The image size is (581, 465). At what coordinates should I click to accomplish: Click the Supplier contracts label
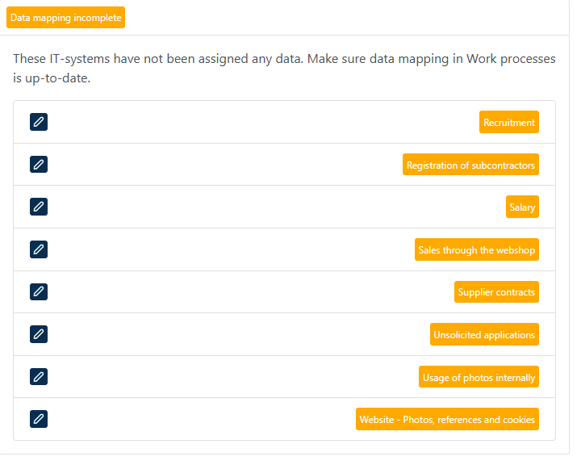[496, 291]
